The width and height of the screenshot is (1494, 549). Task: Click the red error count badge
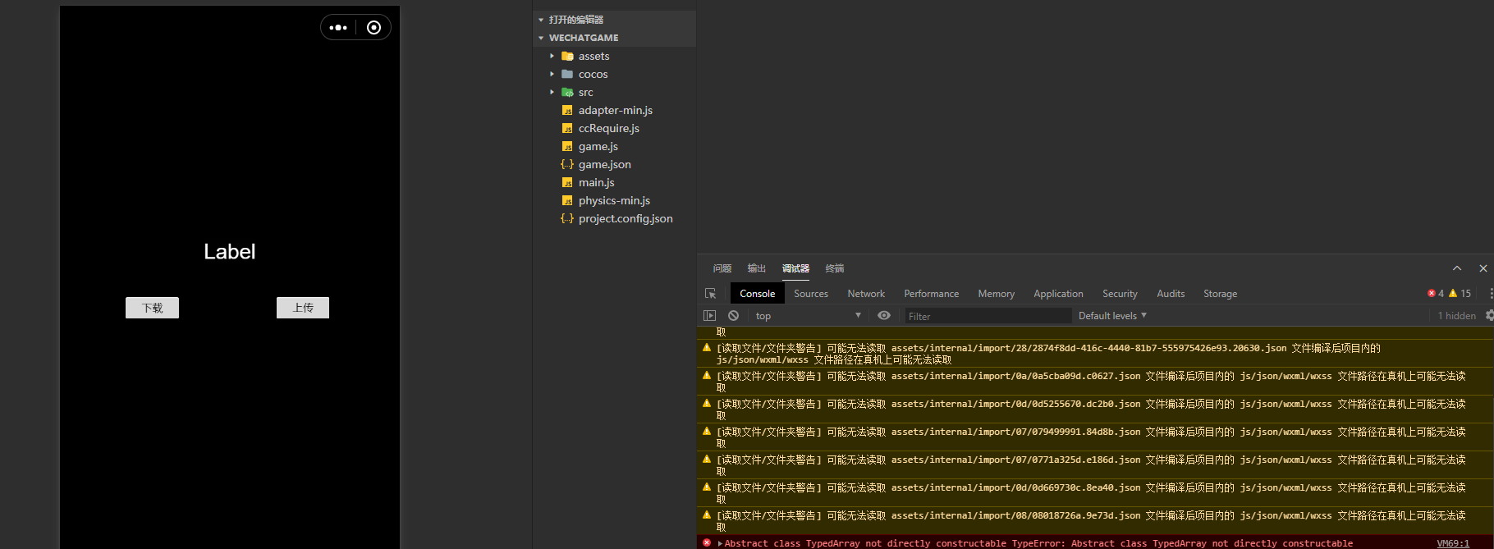1436,293
